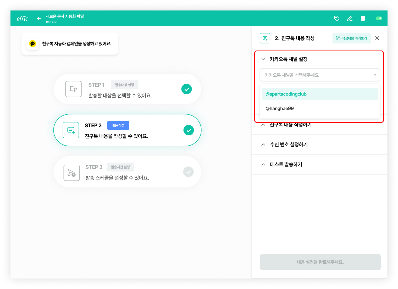Click the trash delete icon in the header

click(x=363, y=18)
